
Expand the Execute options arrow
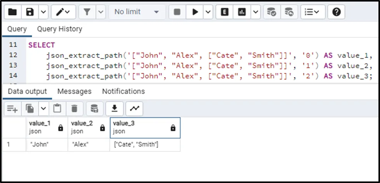(x=208, y=12)
